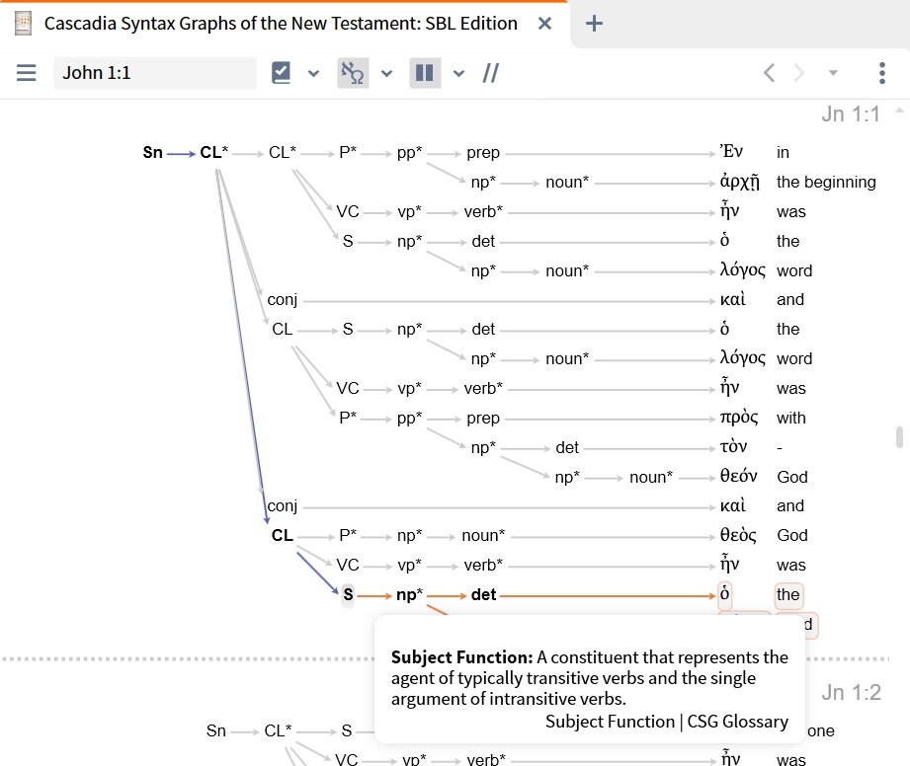Click the bold det node after the subject np*
The width and height of the screenshot is (910, 766).
click(483, 595)
